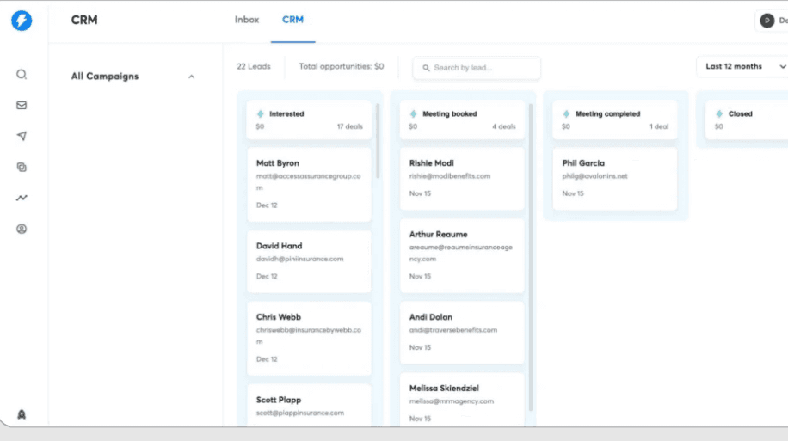Click the Closed column header

pyautogui.click(x=747, y=119)
